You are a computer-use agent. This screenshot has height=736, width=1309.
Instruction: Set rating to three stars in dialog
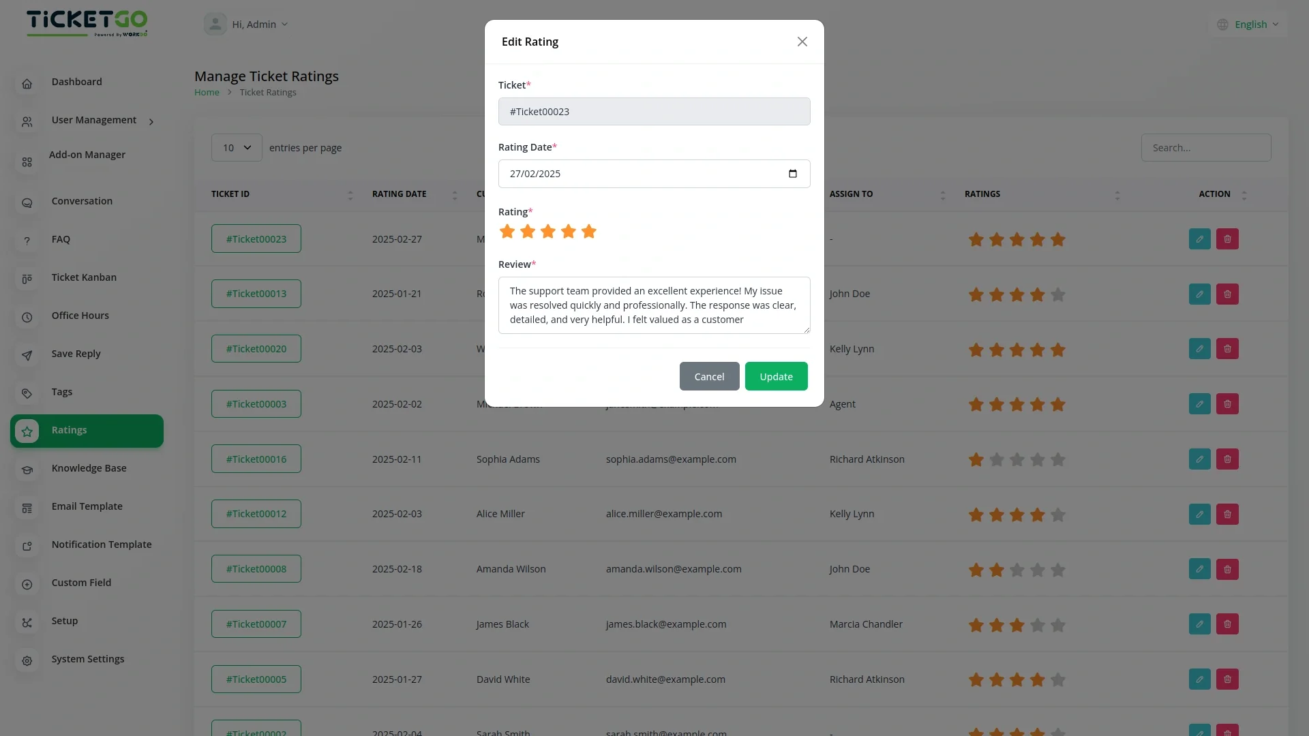point(548,232)
